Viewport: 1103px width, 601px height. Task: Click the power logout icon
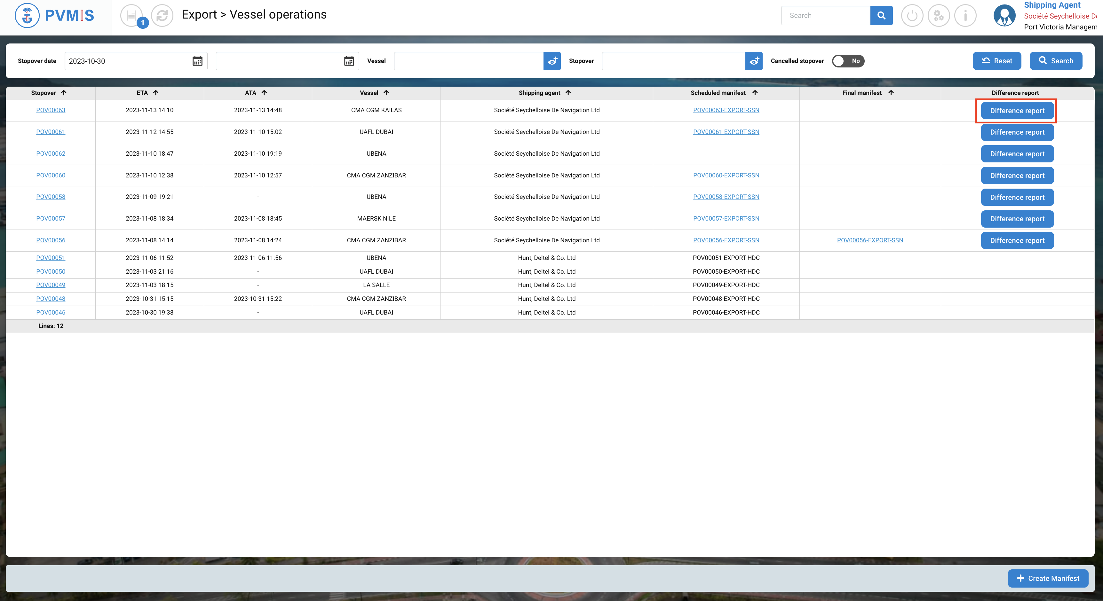coord(912,16)
